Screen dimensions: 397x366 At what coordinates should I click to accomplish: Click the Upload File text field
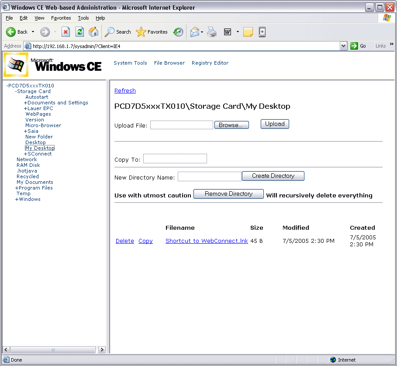pyautogui.click(x=182, y=125)
